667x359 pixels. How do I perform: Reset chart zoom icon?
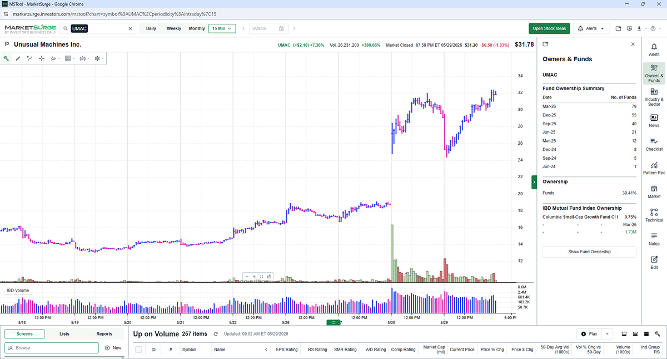pos(262,277)
